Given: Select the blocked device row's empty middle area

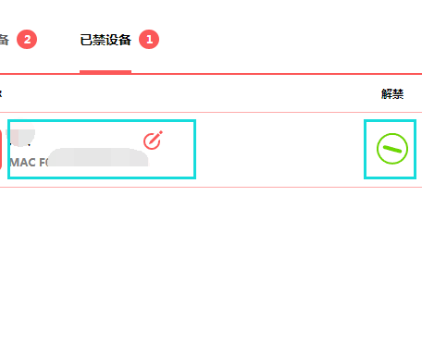Looking at the screenshot, I should coord(279,149).
